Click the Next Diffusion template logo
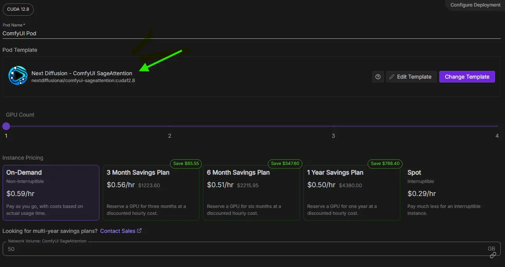Viewport: 505px width, 267px height. coord(18,76)
